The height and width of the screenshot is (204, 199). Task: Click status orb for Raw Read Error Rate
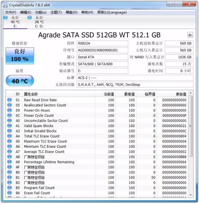click(10, 100)
